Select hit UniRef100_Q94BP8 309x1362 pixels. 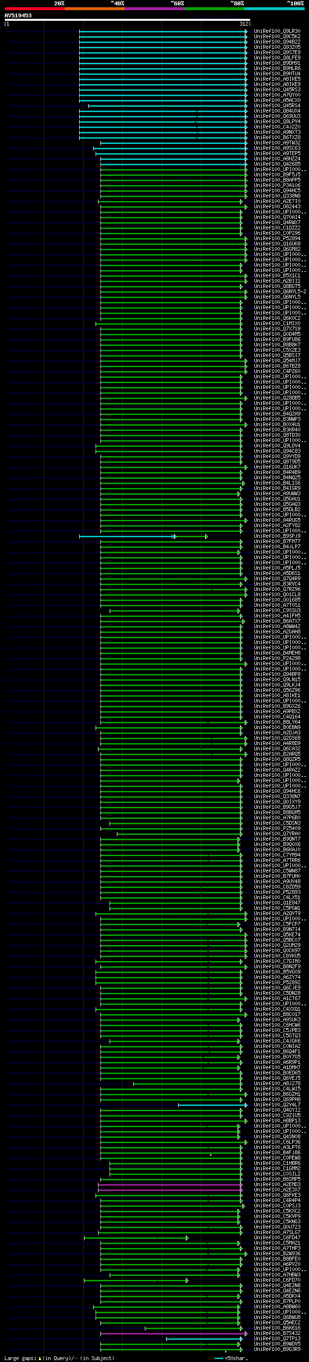[277, 674]
